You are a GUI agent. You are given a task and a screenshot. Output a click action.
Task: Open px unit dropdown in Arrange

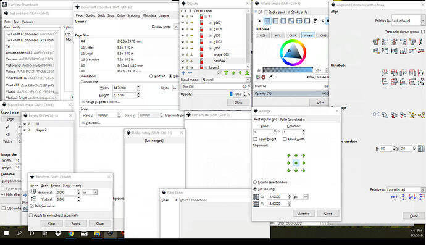click(x=301, y=197)
